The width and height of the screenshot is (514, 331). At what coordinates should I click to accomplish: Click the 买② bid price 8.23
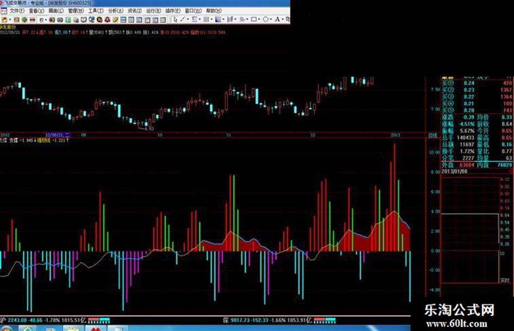[469, 90]
